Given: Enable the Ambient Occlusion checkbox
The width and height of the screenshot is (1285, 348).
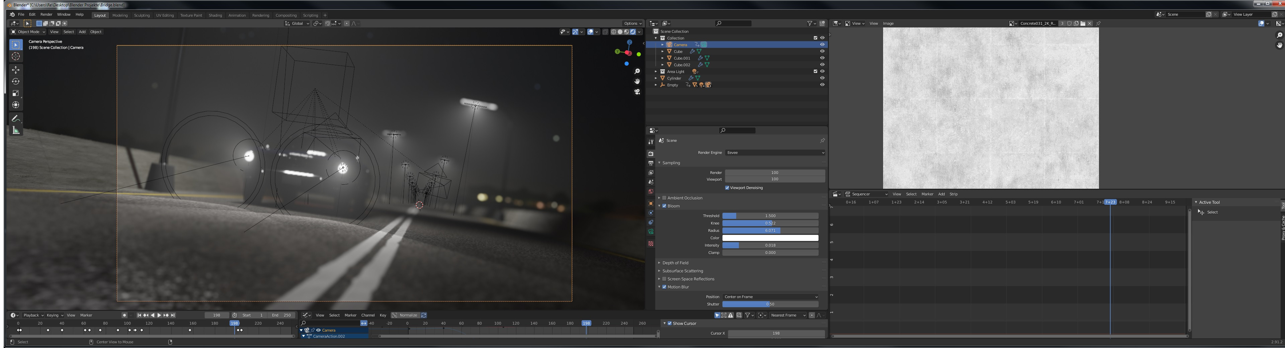Looking at the screenshot, I should coord(664,198).
